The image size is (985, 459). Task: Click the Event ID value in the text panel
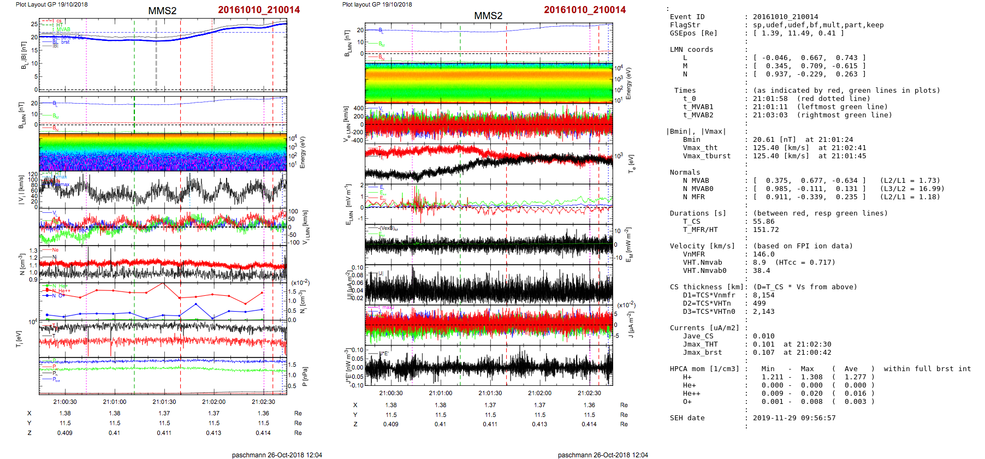[778, 17]
